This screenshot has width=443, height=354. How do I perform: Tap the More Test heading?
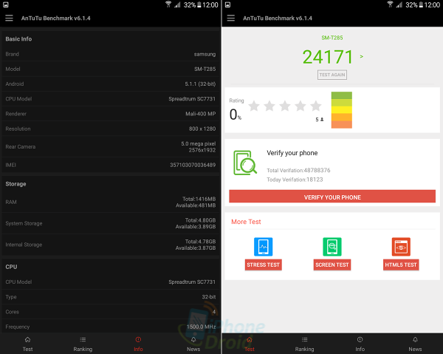[x=246, y=222]
